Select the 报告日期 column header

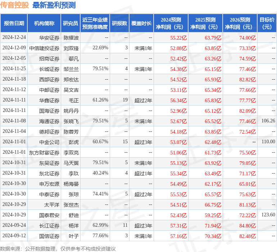pyautogui.click(x=14, y=23)
